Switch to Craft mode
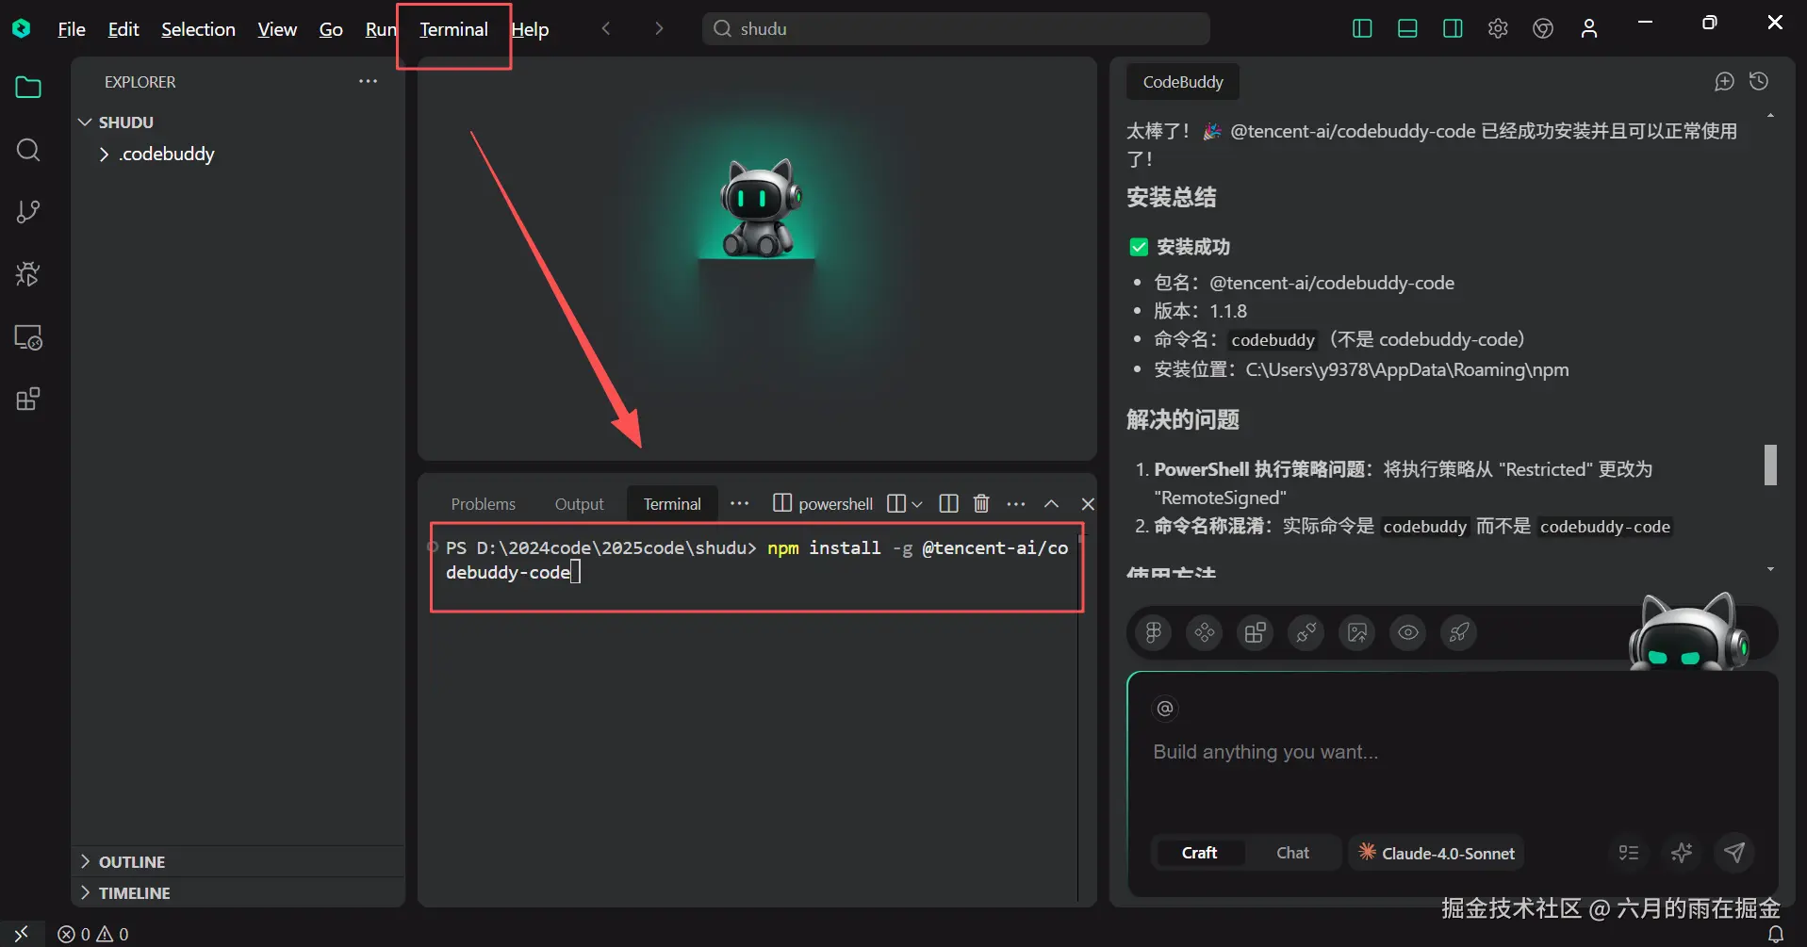This screenshot has width=1807, height=947. click(x=1199, y=853)
